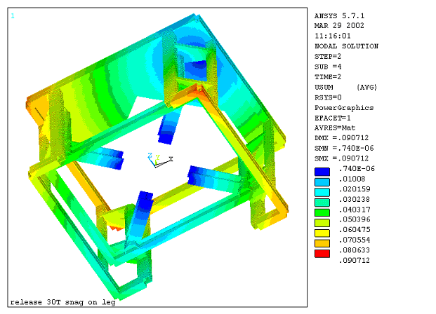Click the 'PowerGraphics' label
Viewport: 436px width, 314px height.
[344, 108]
